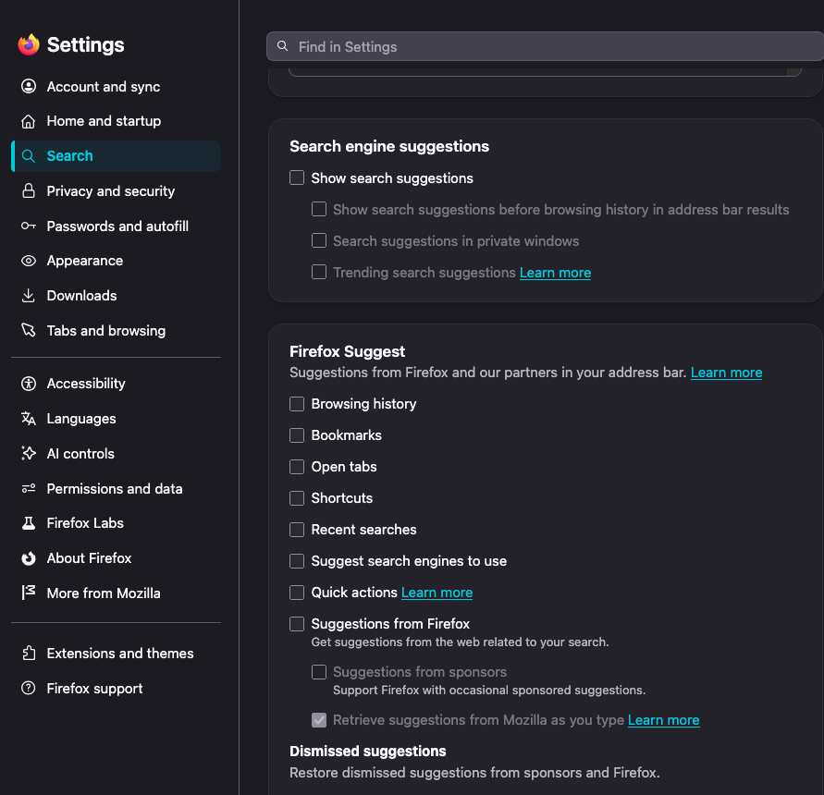Check Recent searches checkbox
The height and width of the screenshot is (795, 824).
(x=297, y=530)
